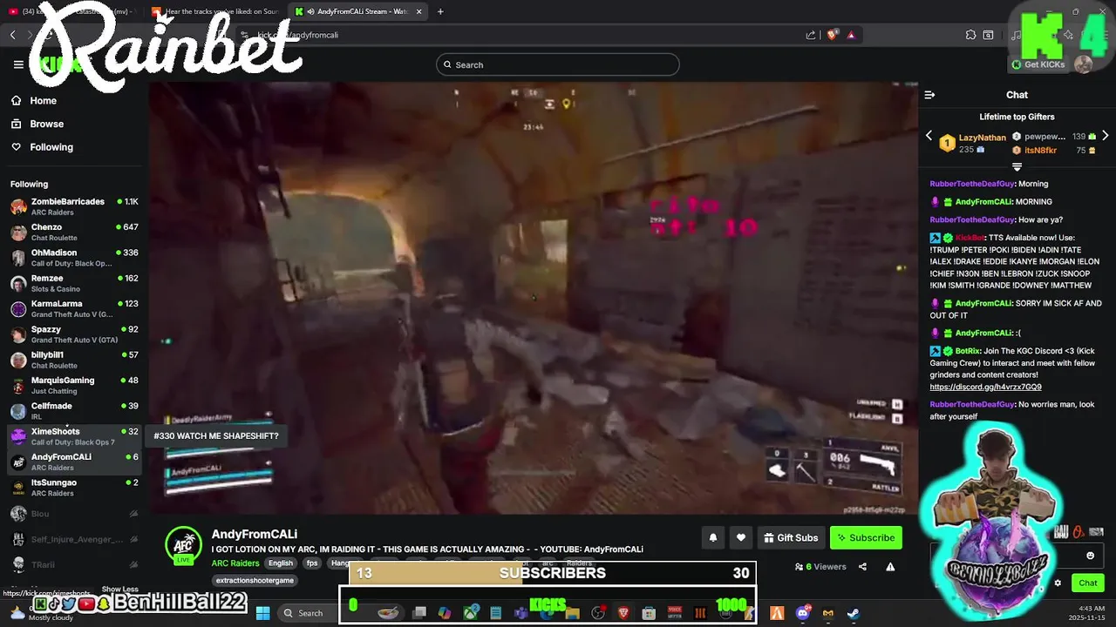Screen dimensions: 1116x627
Task: Open XimeShoots channel in Following
Action: point(74,436)
